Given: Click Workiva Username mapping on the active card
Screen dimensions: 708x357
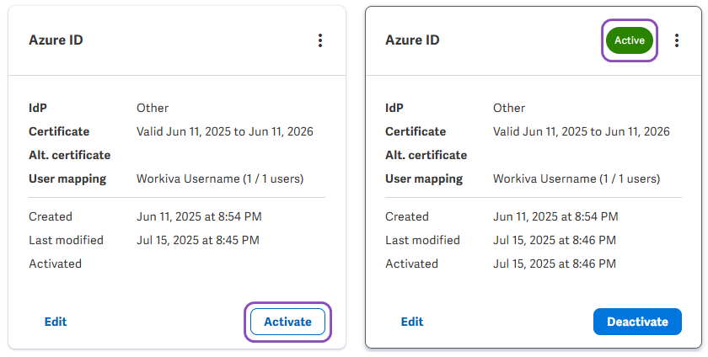Looking at the screenshot, I should (576, 178).
